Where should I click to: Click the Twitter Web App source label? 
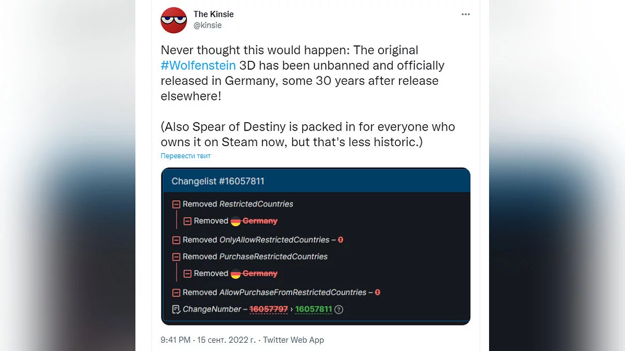pos(293,340)
